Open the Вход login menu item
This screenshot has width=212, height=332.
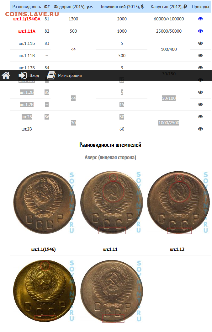point(34,76)
